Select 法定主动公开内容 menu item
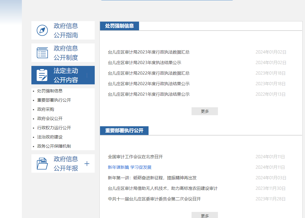This screenshot has width=305, height=218. click(63, 75)
